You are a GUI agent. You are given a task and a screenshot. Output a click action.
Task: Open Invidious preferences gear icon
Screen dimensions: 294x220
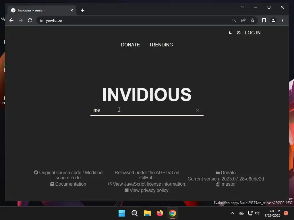(239, 33)
